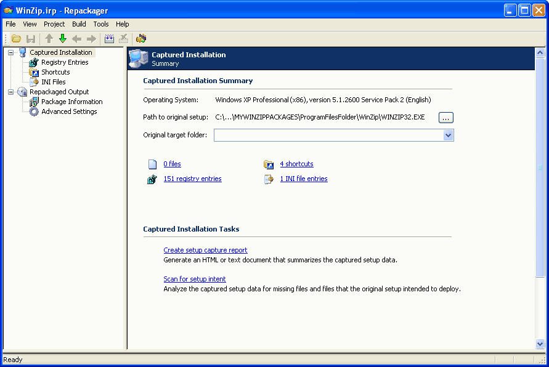Click the files page icon in summary
549x367 pixels.
(152, 164)
